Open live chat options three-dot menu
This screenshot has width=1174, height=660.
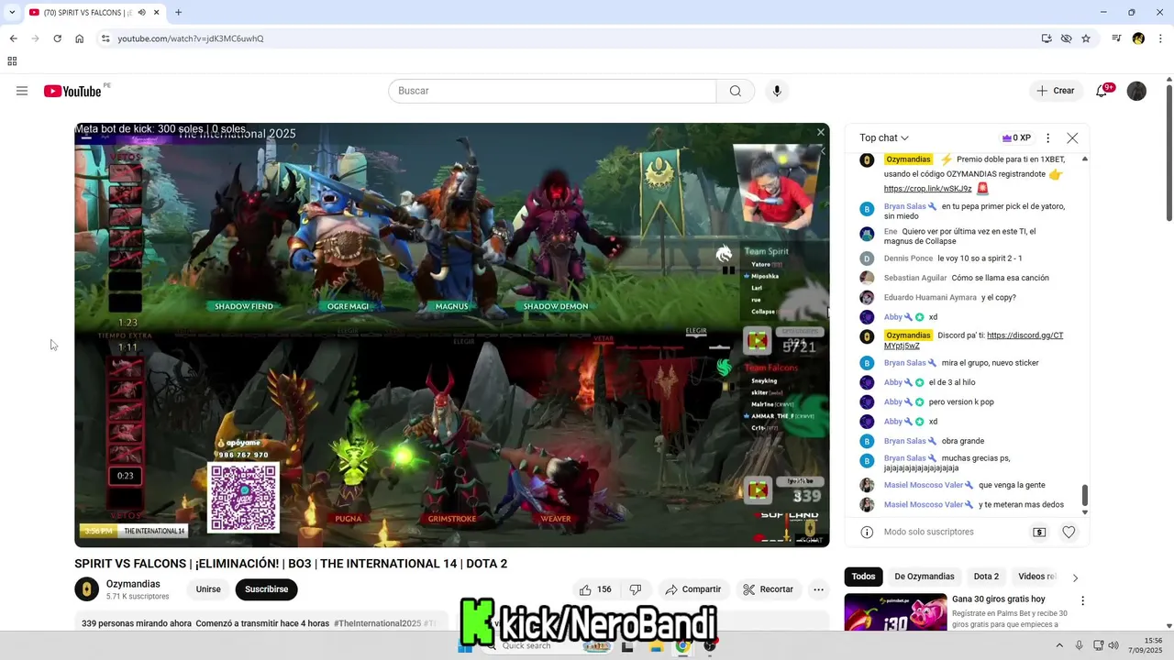click(x=1047, y=138)
